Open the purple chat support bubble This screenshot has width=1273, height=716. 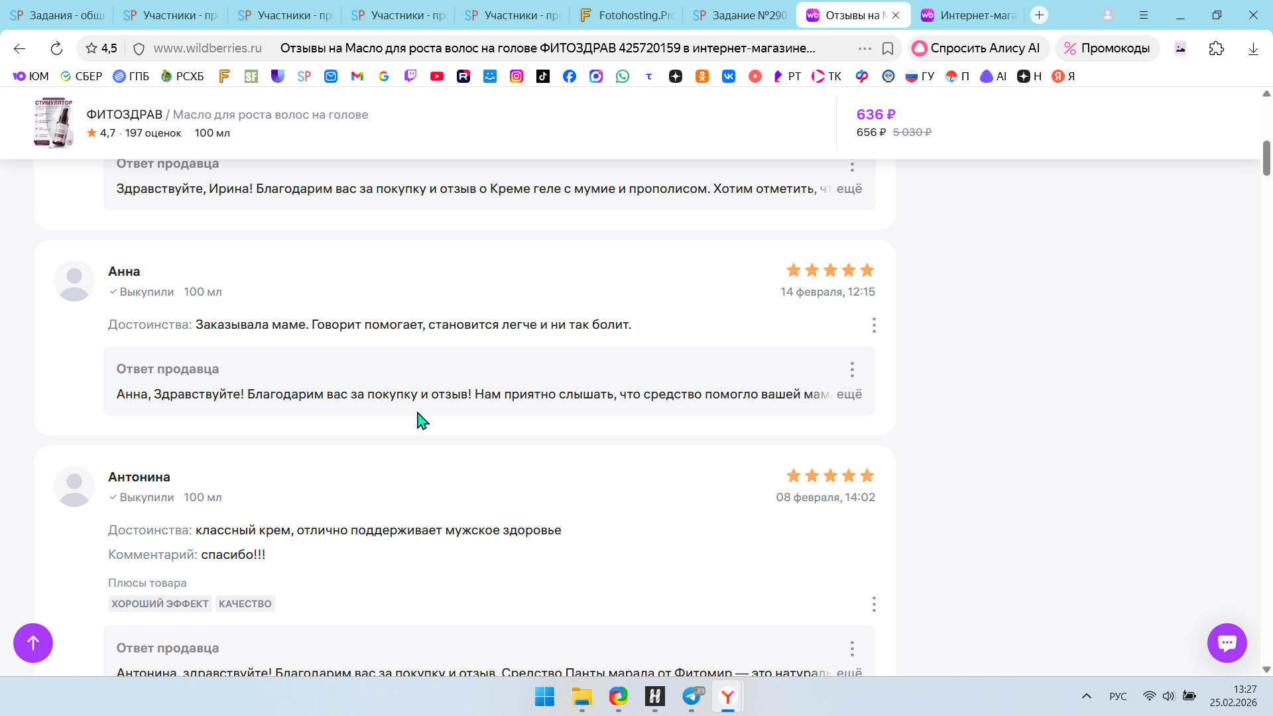click(1227, 642)
